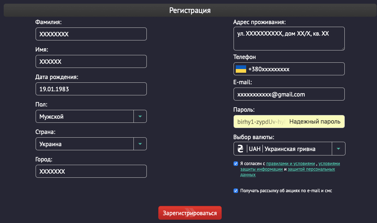Open the Страна (country) dropdown arrow
This screenshot has width=377, height=223.
click(140, 144)
